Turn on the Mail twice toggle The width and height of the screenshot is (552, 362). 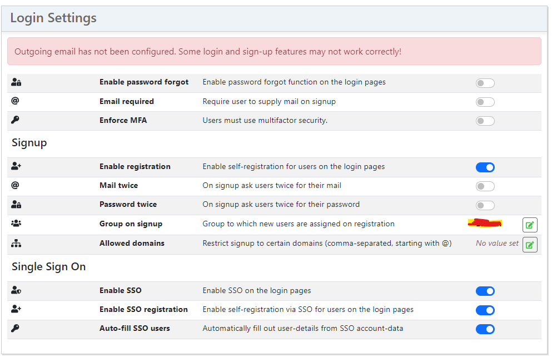[485, 186]
